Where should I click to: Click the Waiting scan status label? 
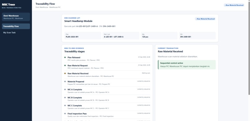point(146,73)
